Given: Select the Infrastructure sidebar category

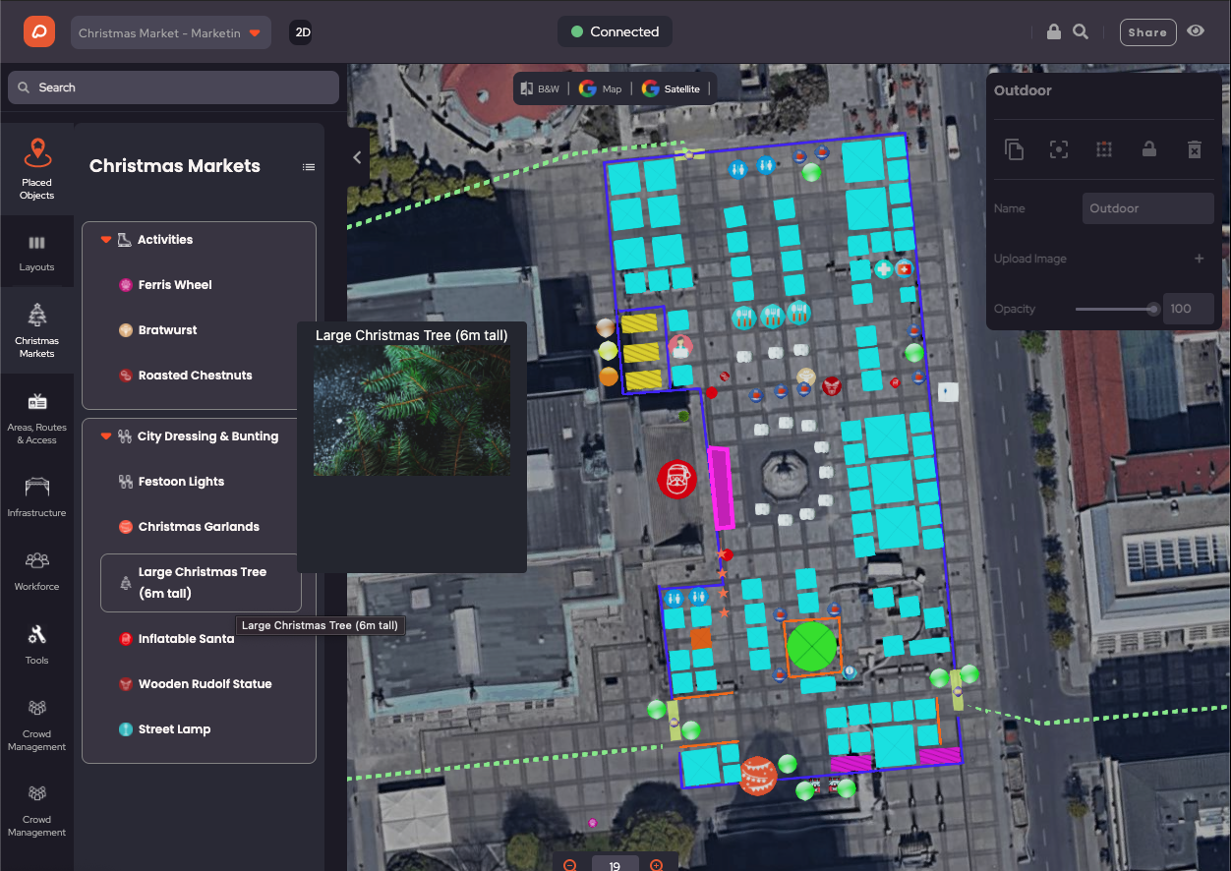Looking at the screenshot, I should point(36,497).
